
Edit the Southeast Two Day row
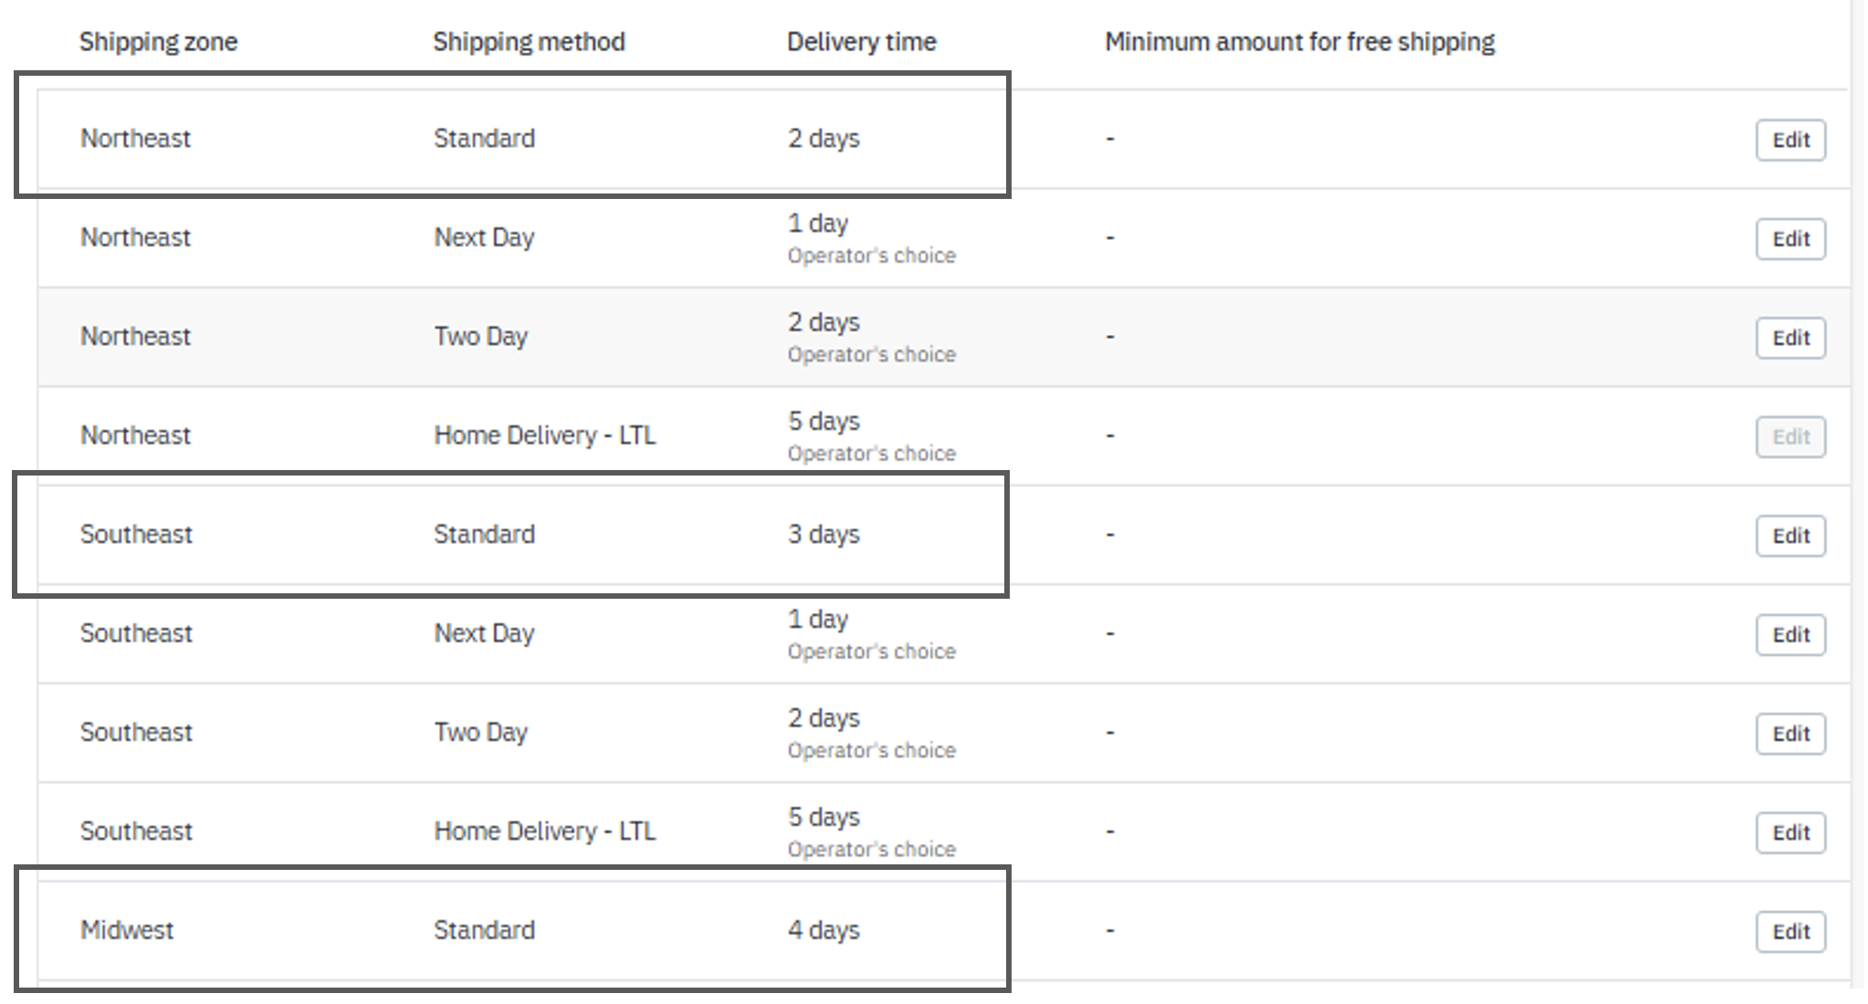[1790, 734]
